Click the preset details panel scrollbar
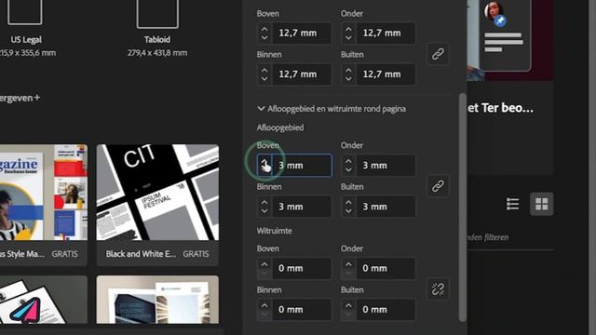The width and height of the screenshot is (596, 335). [462, 207]
